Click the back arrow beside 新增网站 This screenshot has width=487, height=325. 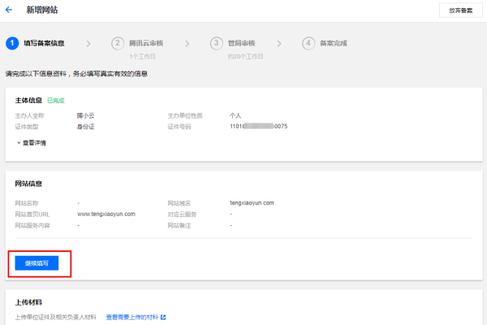pos(9,11)
